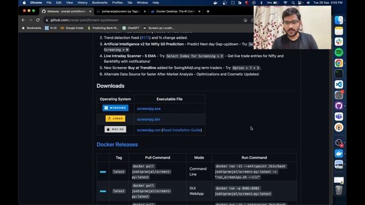Screen dimensions: 365x205
Task: Download screenipy.bin for Linux
Action: (148, 119)
